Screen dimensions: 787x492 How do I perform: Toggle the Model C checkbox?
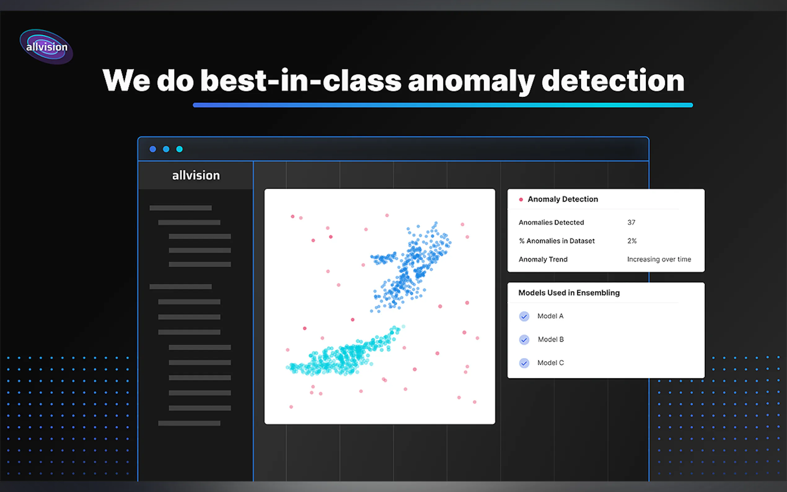pyautogui.click(x=524, y=363)
